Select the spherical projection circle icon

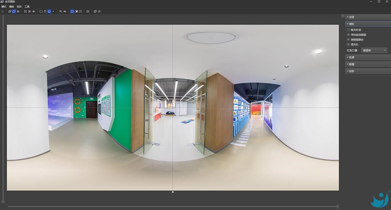[x=49, y=11]
